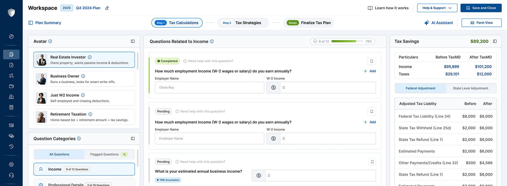Collapse the Question Categories panel
The image size is (507, 186).
(133, 139)
